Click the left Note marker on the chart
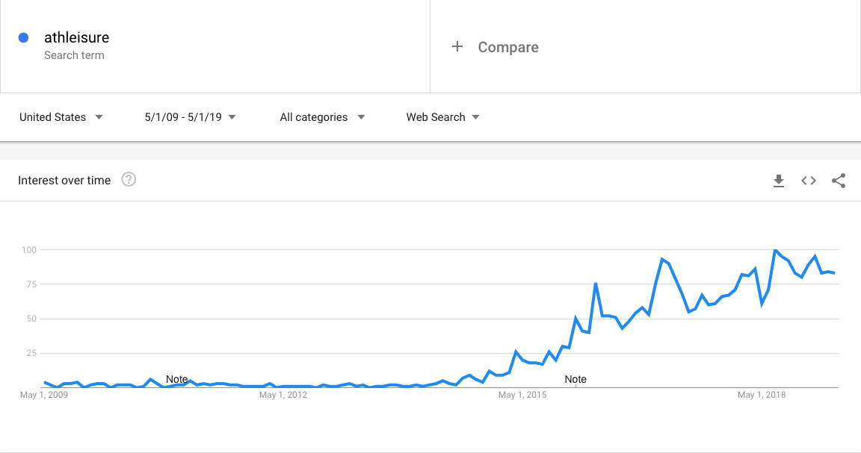Image resolution: width=861 pixels, height=453 pixels. [x=177, y=379]
